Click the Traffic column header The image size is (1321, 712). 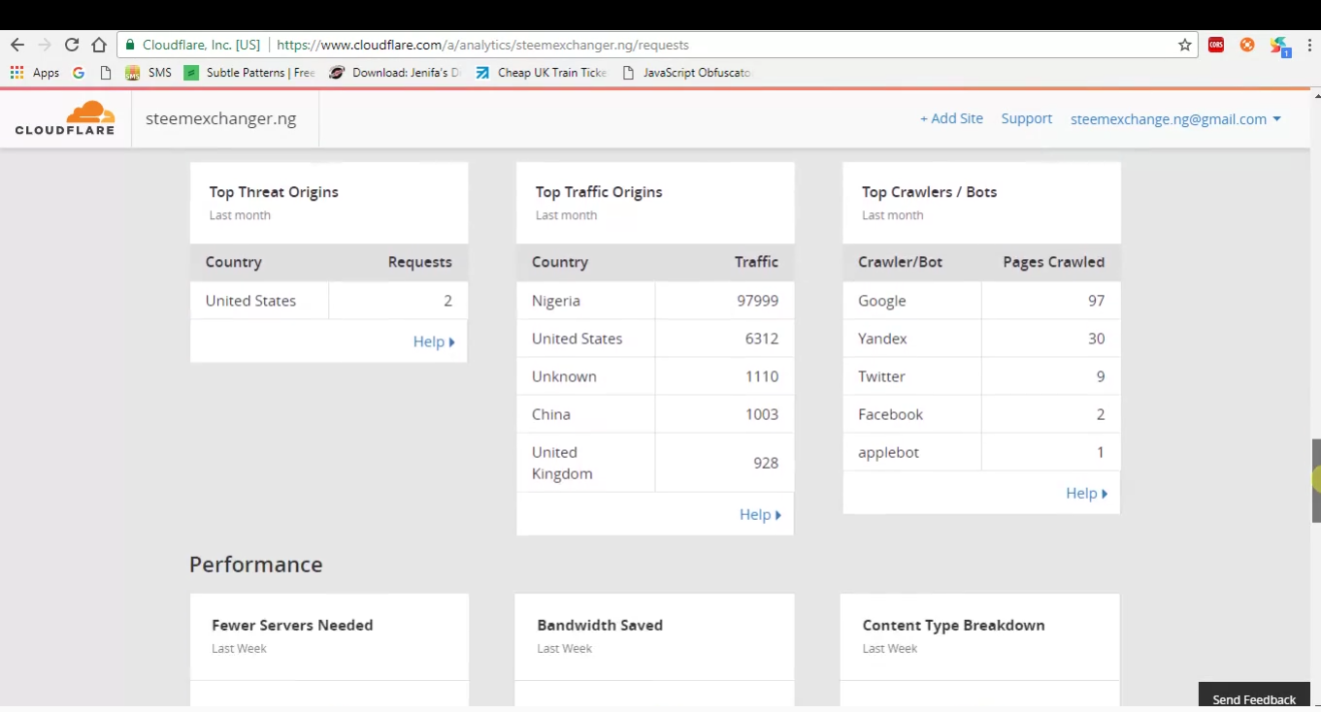point(756,262)
